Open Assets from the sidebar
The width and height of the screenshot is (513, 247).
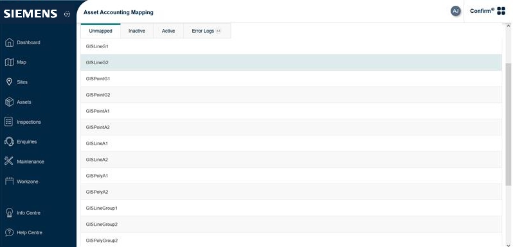(x=24, y=102)
